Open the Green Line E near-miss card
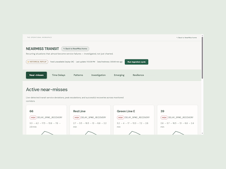 pyautogui.click(x=134, y=120)
